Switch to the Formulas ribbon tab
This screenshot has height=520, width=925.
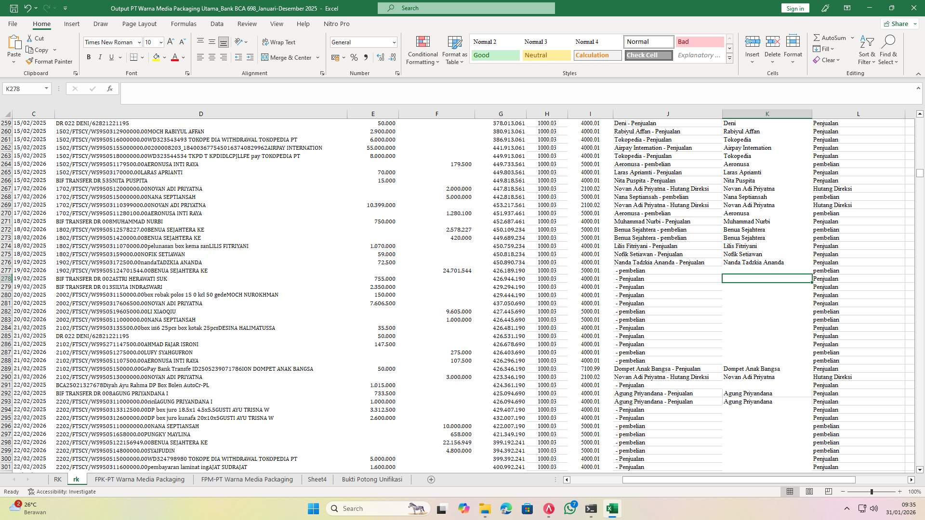pyautogui.click(x=184, y=24)
